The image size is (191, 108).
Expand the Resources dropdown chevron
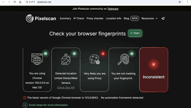157,18
